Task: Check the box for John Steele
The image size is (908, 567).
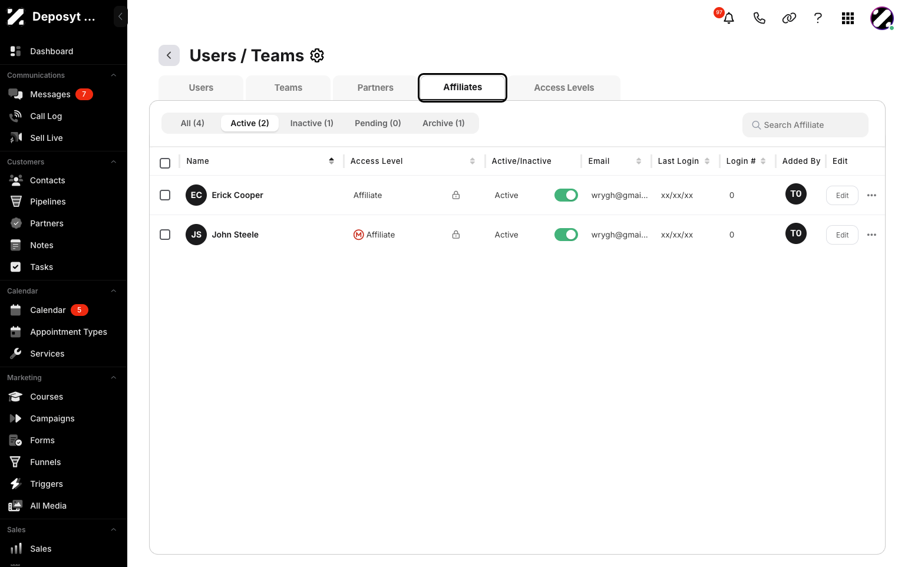Action: (x=165, y=235)
